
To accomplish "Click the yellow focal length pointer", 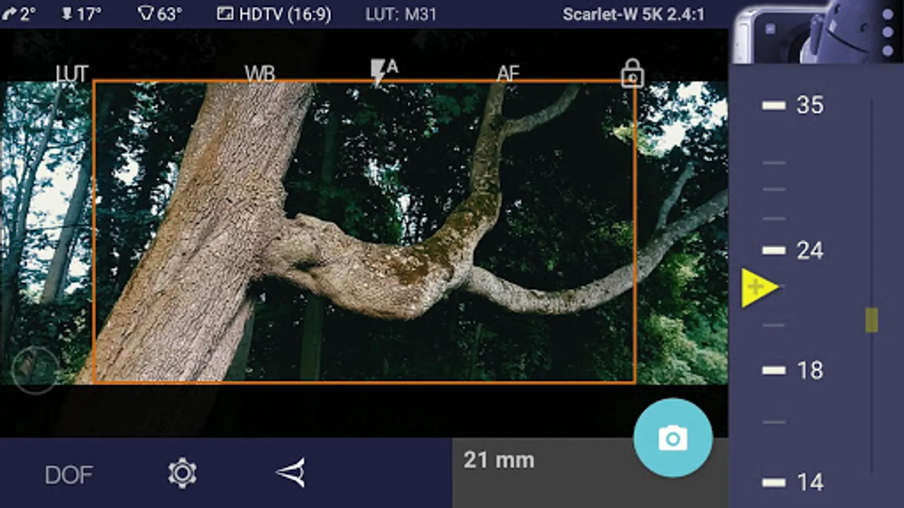I will click(759, 288).
